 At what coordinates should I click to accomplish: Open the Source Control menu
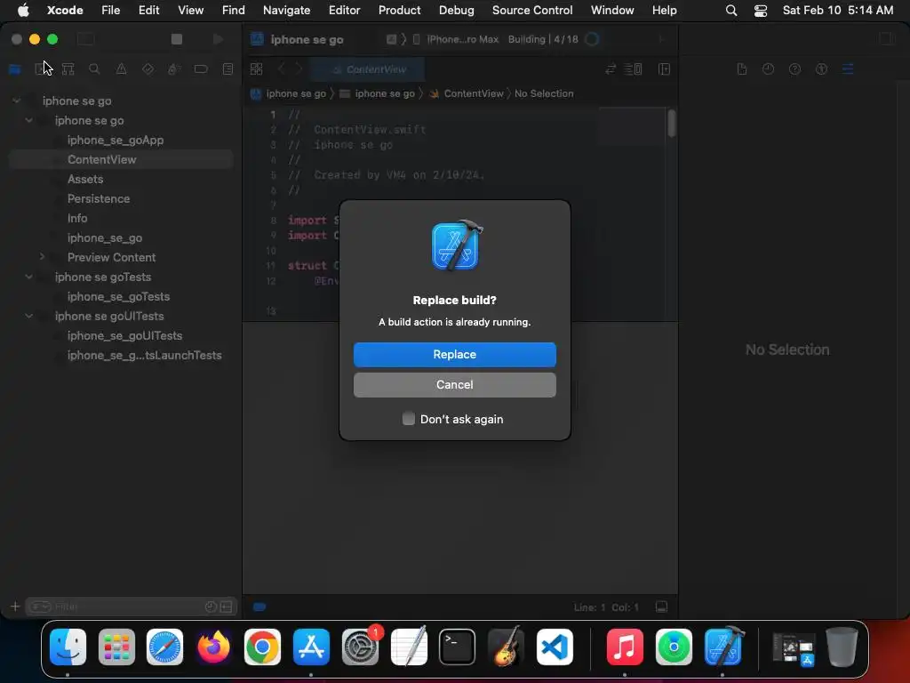click(x=532, y=10)
